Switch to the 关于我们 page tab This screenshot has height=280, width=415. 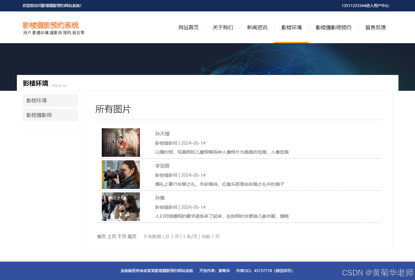(x=223, y=27)
